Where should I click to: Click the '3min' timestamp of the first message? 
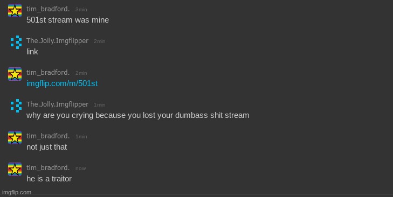pos(81,10)
